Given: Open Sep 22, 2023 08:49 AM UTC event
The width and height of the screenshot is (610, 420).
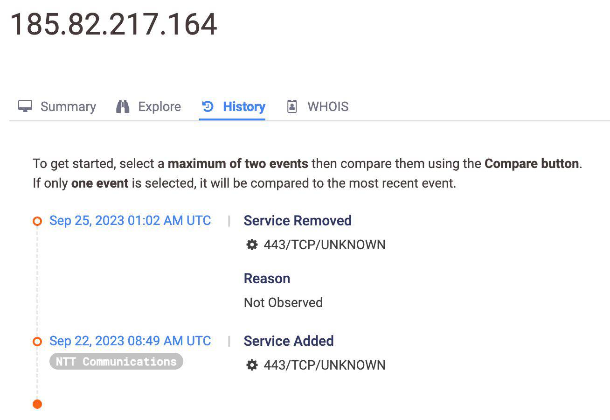Looking at the screenshot, I should coord(130,341).
